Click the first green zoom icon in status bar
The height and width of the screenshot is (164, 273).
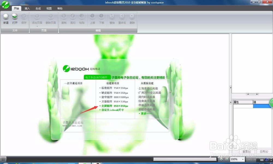[221, 159]
